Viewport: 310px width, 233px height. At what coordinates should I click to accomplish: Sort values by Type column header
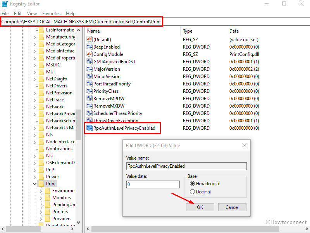pyautogui.click(x=203, y=31)
